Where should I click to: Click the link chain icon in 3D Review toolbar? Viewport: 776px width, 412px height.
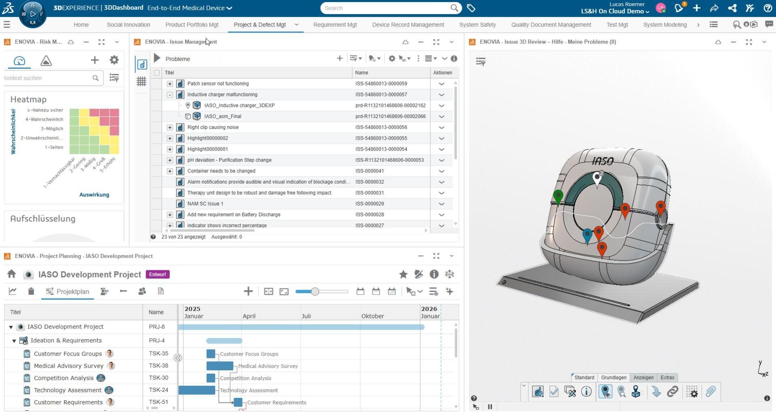(673, 391)
